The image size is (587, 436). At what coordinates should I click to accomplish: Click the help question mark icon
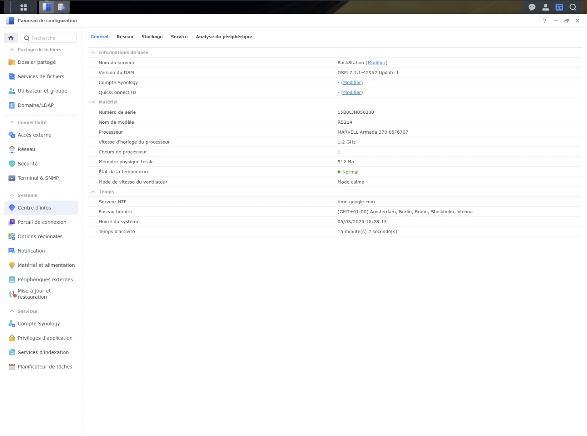pos(544,21)
